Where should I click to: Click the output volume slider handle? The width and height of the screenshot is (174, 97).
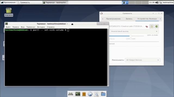pyautogui.click(x=131, y=36)
